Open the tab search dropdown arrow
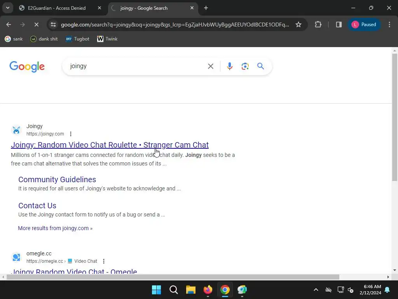Viewport: 398px width, 299px height. 8,8
